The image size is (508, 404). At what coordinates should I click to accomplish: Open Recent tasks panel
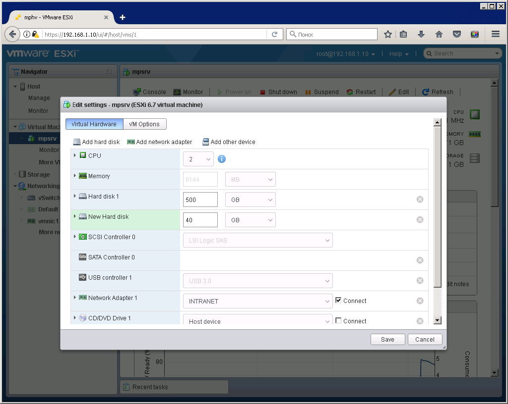click(x=174, y=387)
